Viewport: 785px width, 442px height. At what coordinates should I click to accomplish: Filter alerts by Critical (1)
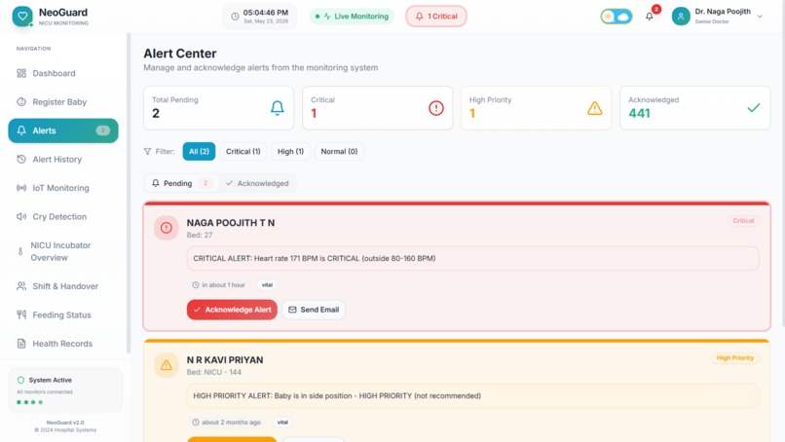click(243, 151)
